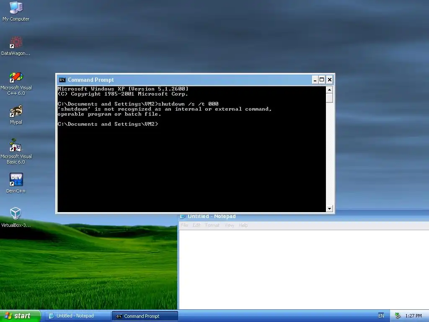This screenshot has height=322, width=429.
Task: Click the current prompt line in Command Prompt
Action: [x=108, y=124]
